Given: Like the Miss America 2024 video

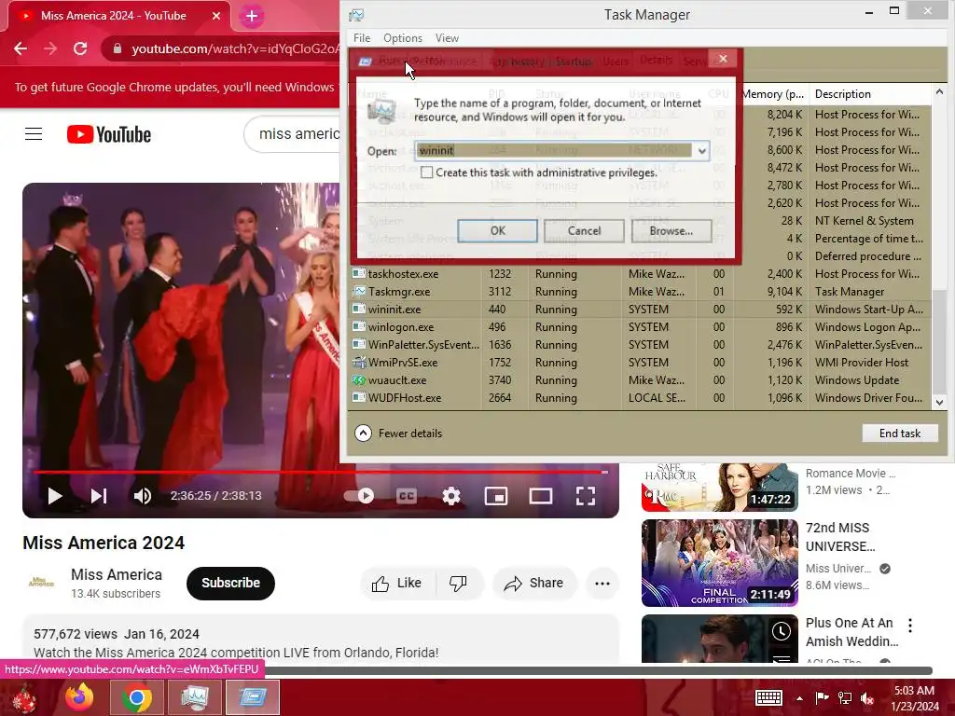Looking at the screenshot, I should (396, 584).
